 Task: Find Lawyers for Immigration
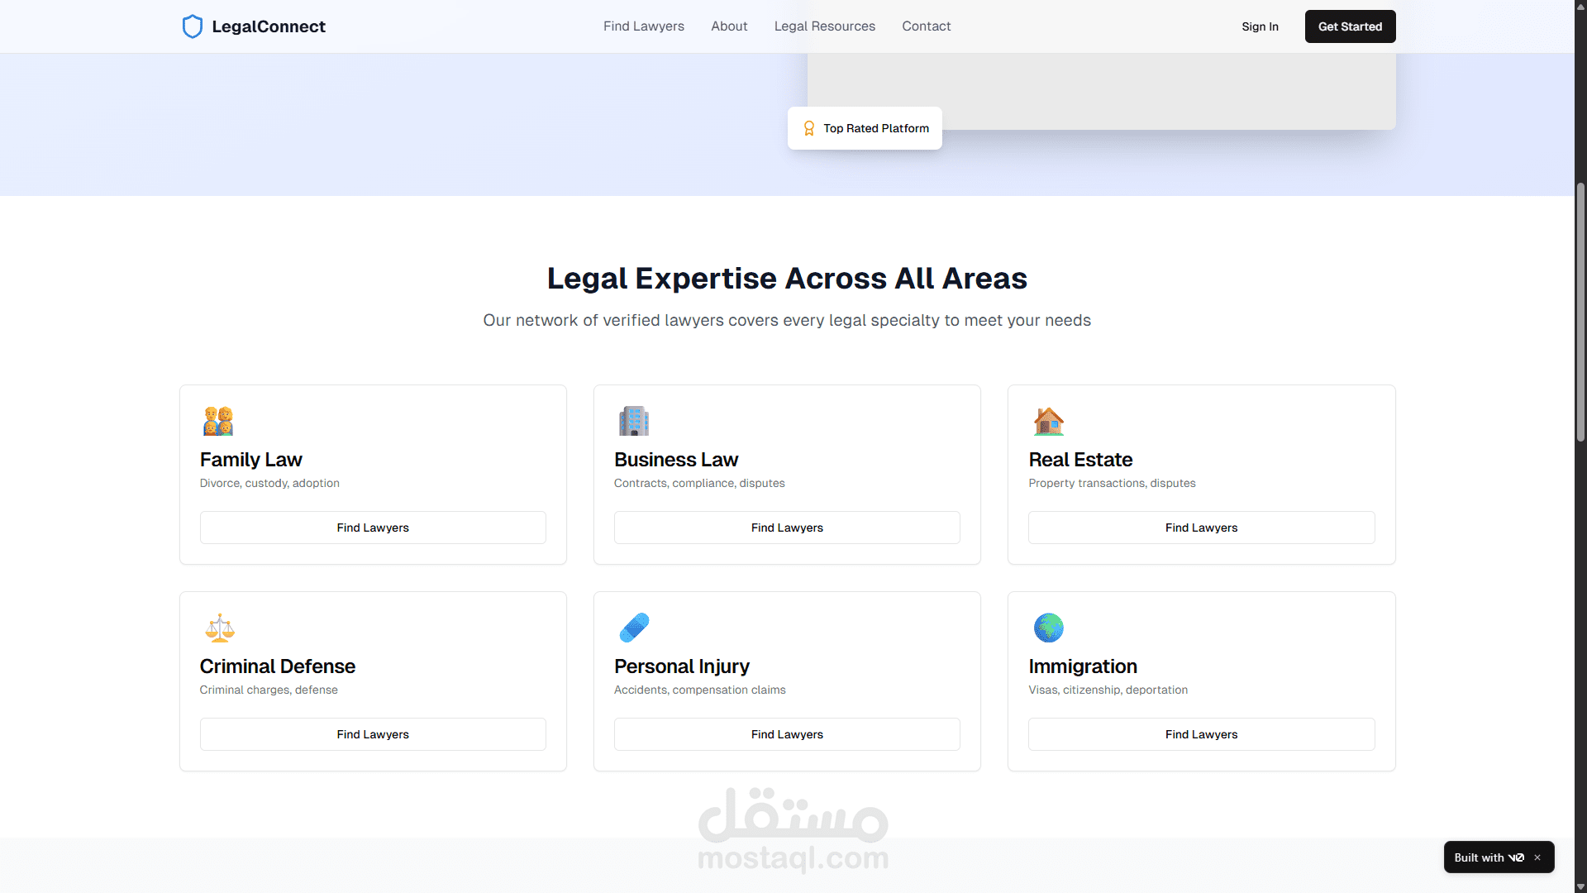coord(1201,734)
